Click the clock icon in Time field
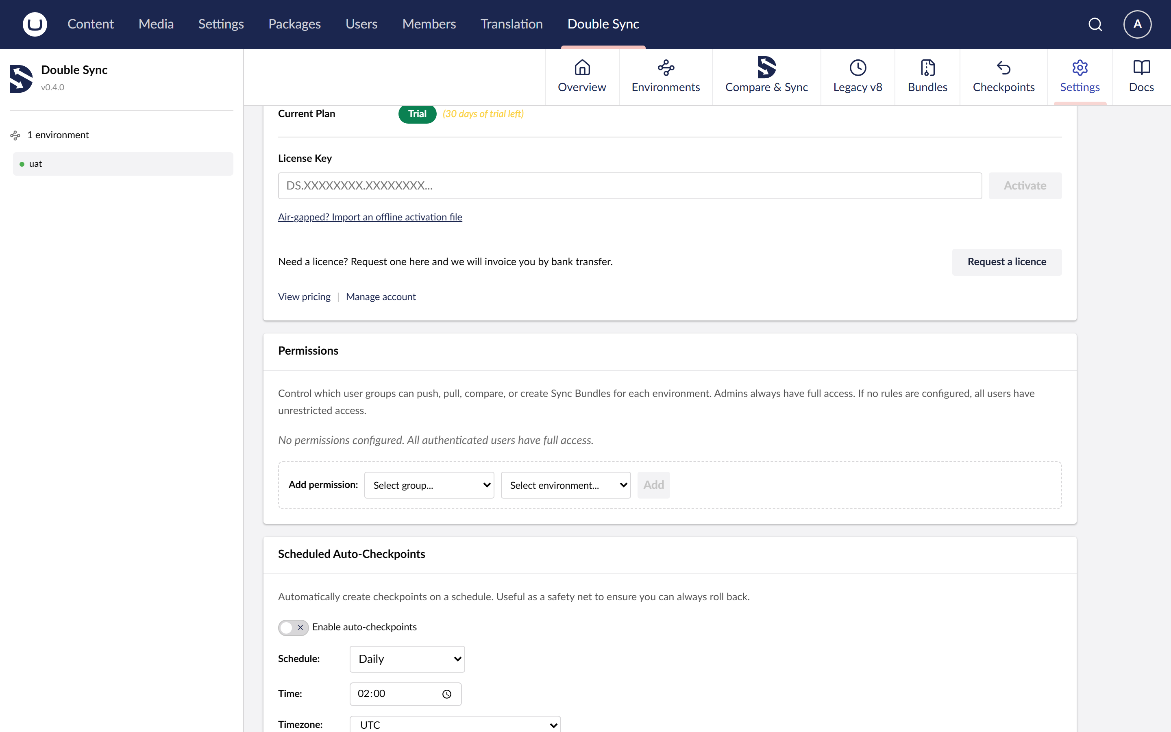 click(446, 694)
